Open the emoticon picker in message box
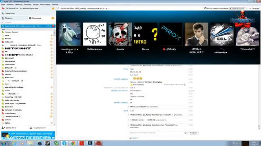This screenshot has height=146, width=261. click(x=186, y=133)
